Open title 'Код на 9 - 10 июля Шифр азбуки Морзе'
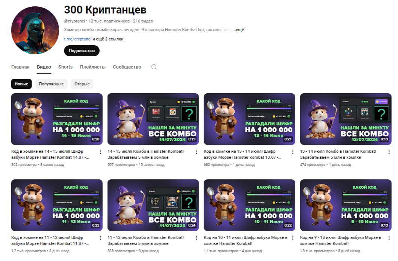 tap(341, 240)
